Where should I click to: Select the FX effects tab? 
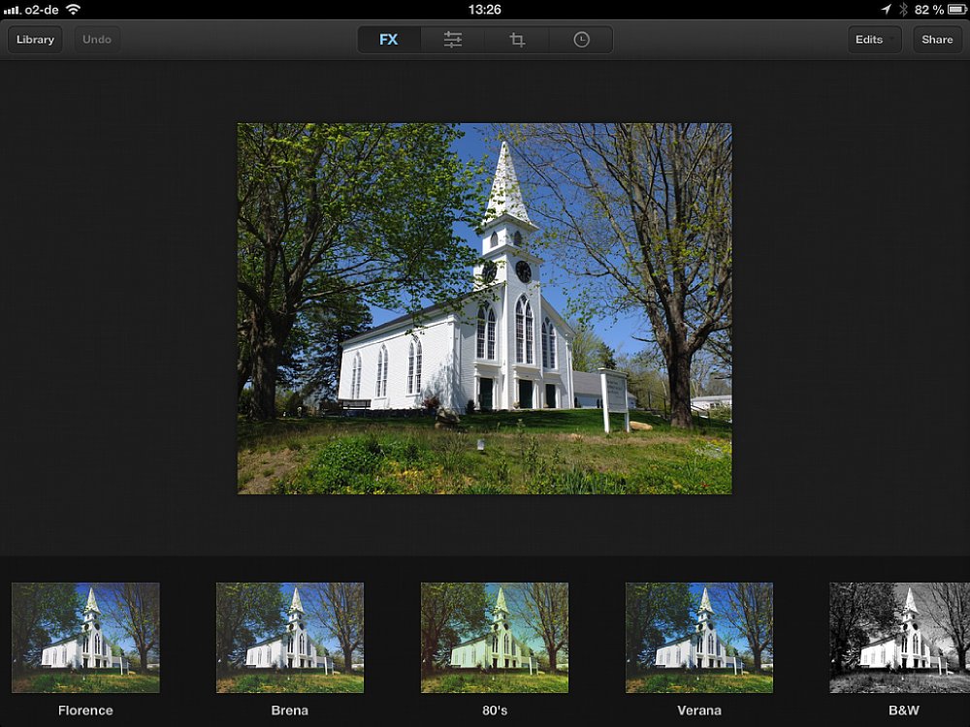tap(389, 40)
